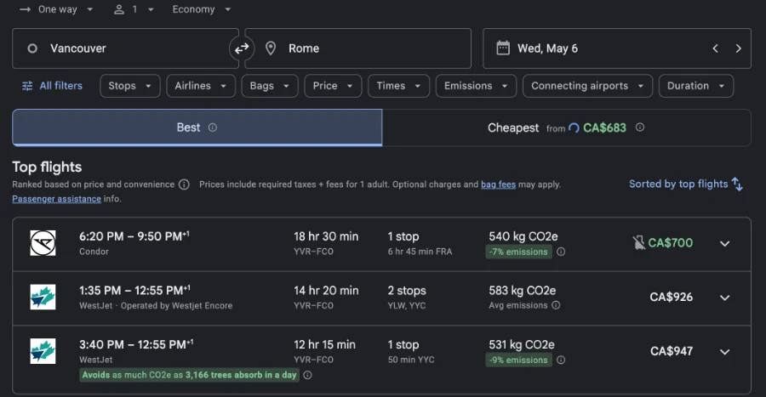
Task: Click Operated by Westjet Encore text
Action: (x=176, y=306)
